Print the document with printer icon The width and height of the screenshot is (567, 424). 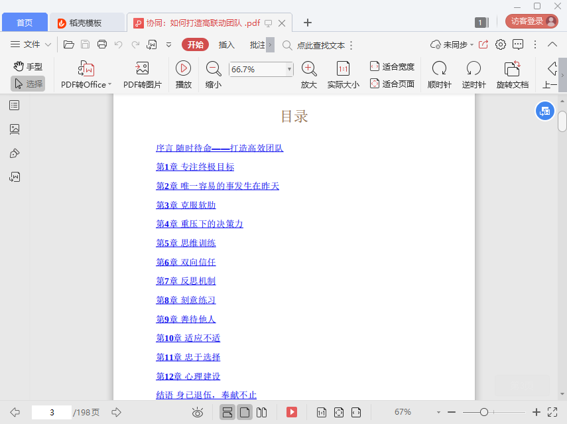tap(102, 44)
